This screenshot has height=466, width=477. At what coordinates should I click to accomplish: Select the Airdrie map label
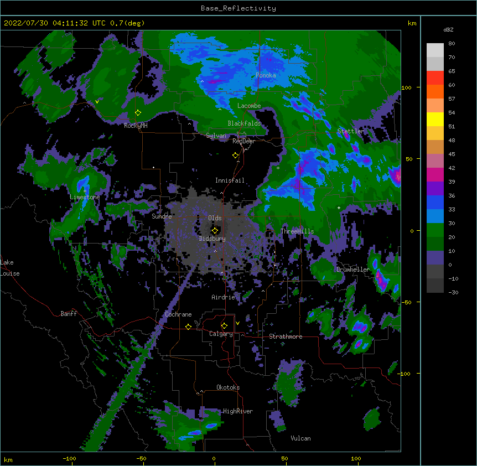[223, 297]
